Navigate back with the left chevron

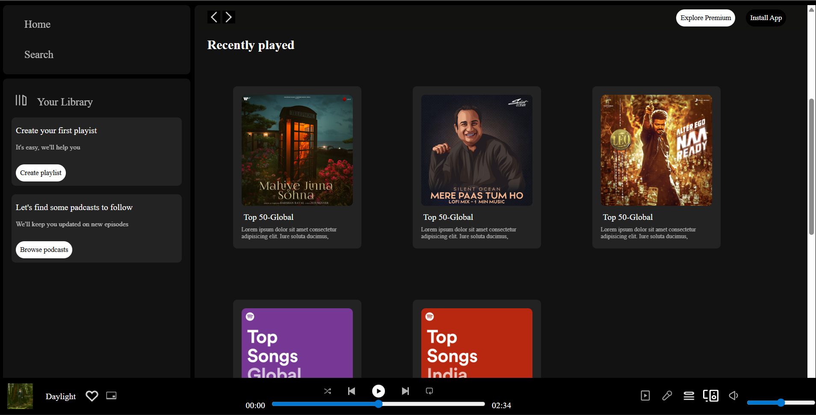point(213,17)
